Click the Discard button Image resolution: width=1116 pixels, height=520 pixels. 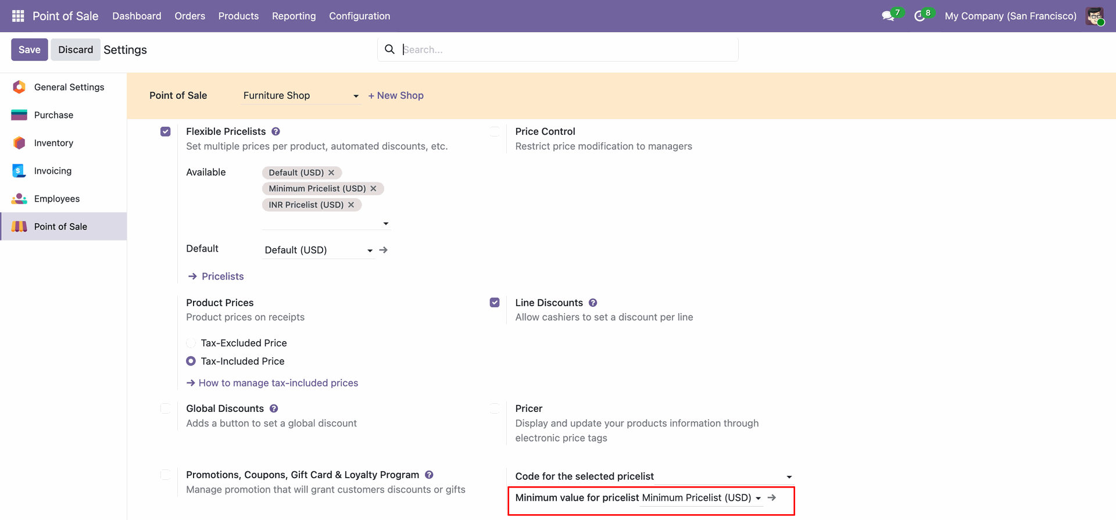[76, 49]
